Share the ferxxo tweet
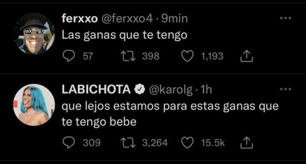 pyautogui.click(x=247, y=56)
